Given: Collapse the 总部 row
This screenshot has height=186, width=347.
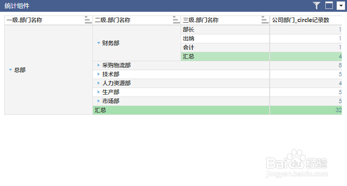Looking at the screenshot, I should [x=10, y=70].
